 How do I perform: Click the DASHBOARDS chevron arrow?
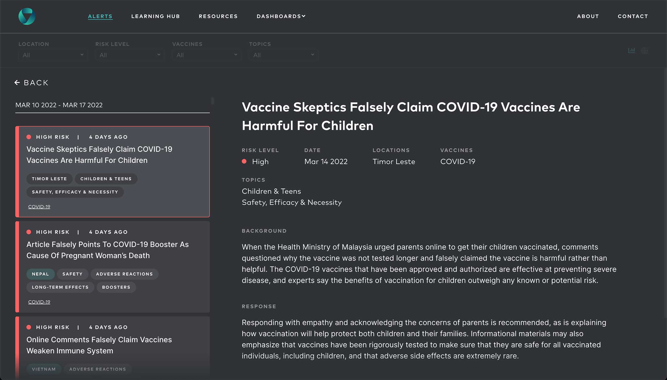304,16
